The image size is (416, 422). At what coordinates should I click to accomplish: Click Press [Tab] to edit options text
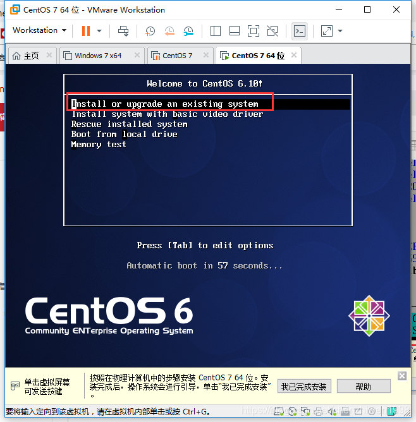click(x=205, y=246)
